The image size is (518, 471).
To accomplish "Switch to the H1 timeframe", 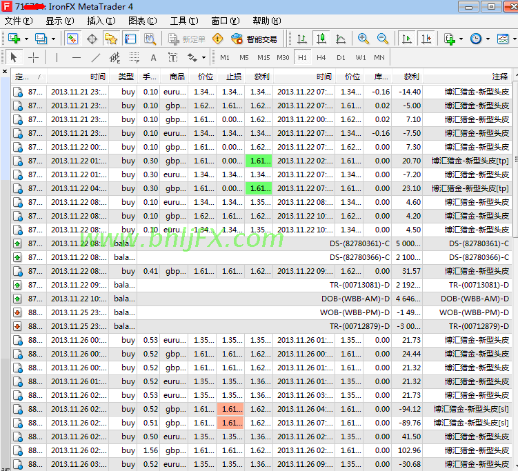I will click(302, 58).
